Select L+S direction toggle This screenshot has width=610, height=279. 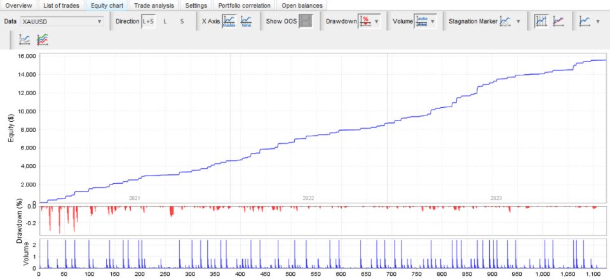(x=148, y=22)
